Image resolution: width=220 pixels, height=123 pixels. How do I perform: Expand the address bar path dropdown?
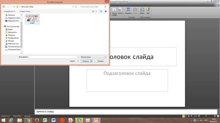[73, 7]
